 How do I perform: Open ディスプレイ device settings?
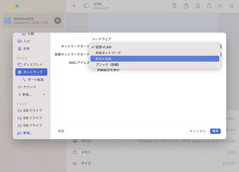coord(31,64)
